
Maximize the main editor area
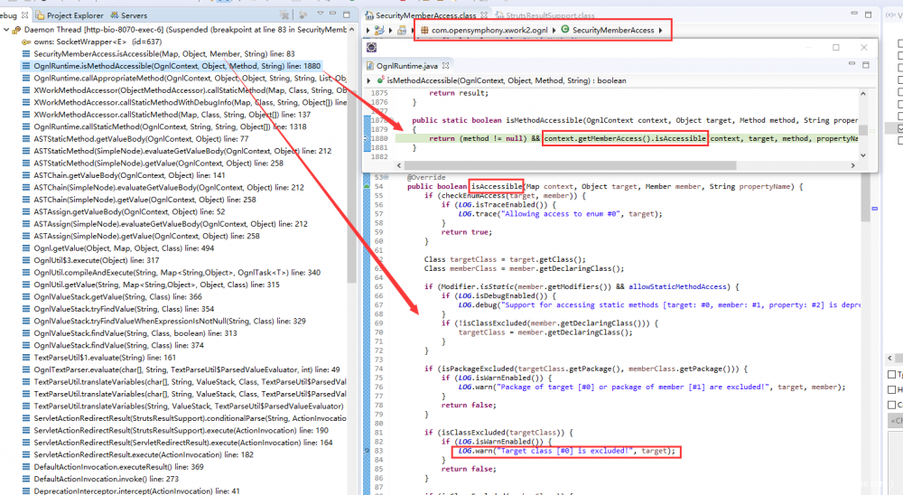point(869,14)
